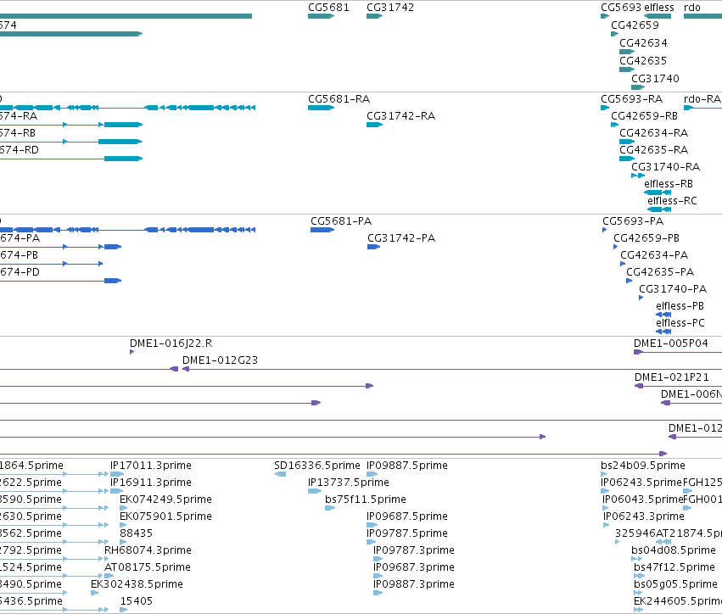This screenshot has height=614, width=722.
Task: Click the CG5681-RA transcript label
Action: click(x=339, y=99)
